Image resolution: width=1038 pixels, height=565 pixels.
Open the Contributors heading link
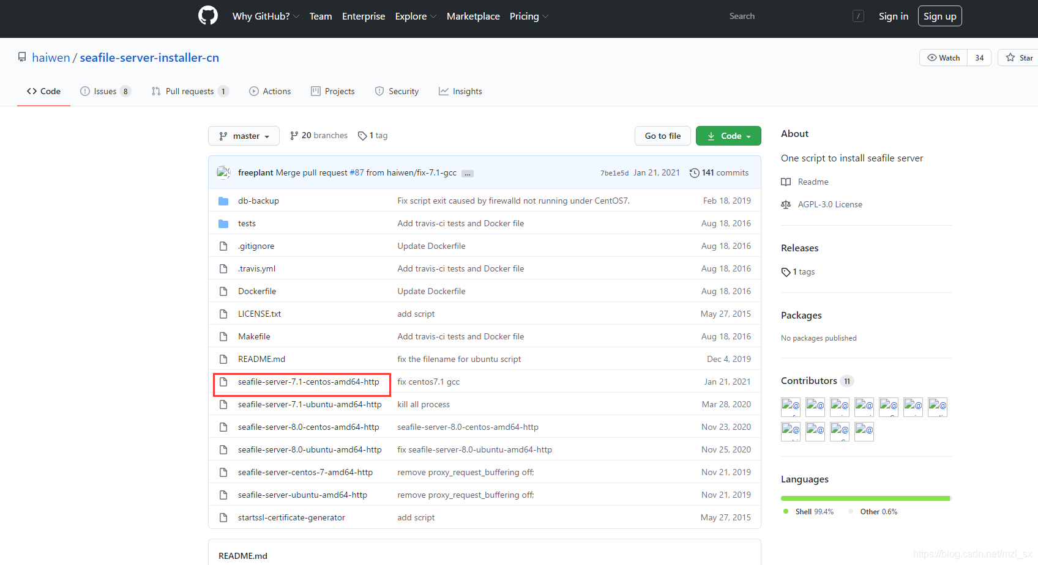[817, 381]
